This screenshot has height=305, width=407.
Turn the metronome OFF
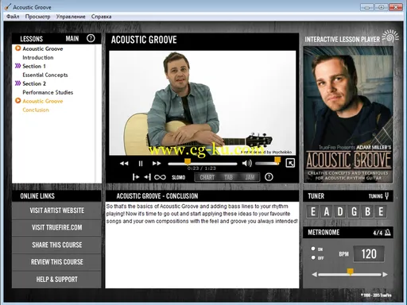click(x=313, y=257)
